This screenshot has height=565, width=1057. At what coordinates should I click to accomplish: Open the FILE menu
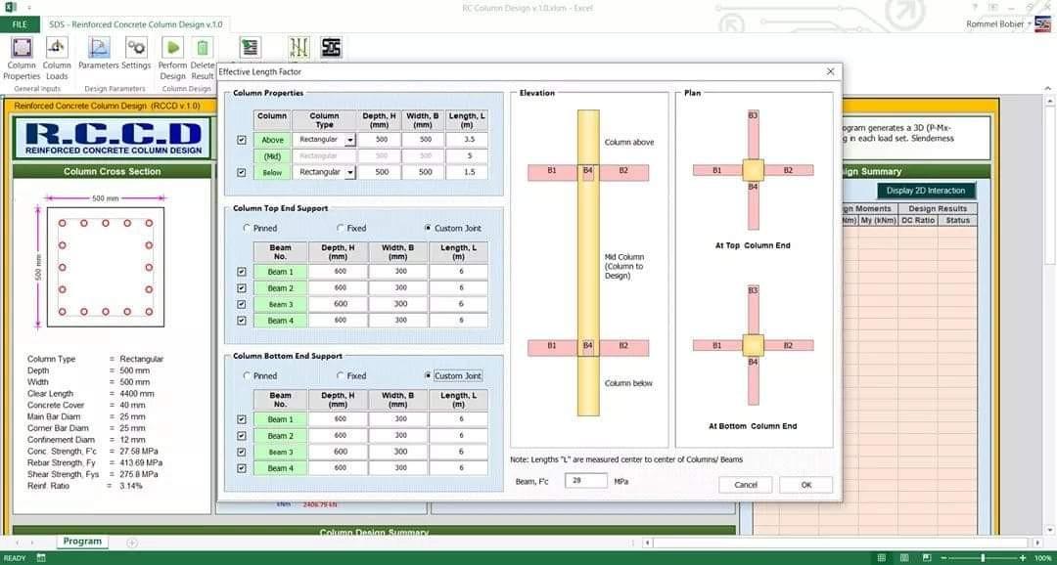click(x=18, y=24)
